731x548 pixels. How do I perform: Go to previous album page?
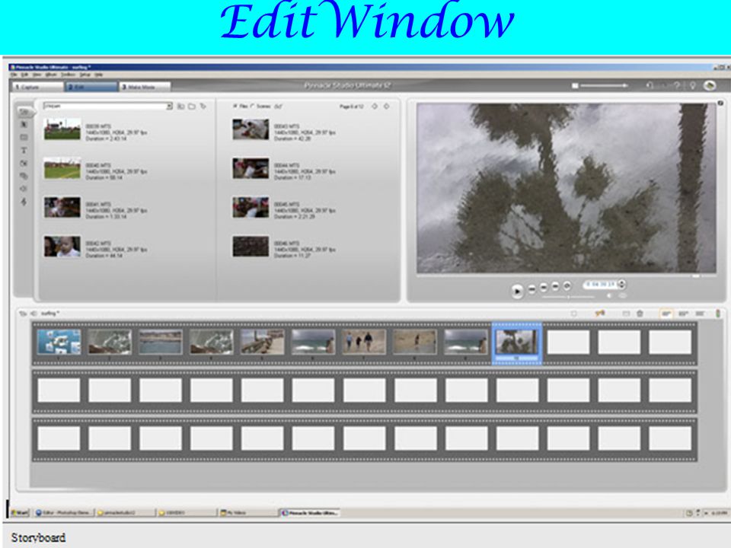click(x=375, y=107)
